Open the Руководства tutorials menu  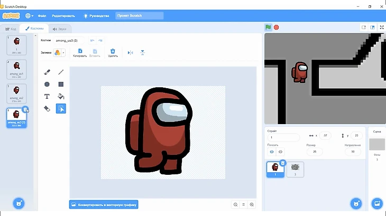97,16
